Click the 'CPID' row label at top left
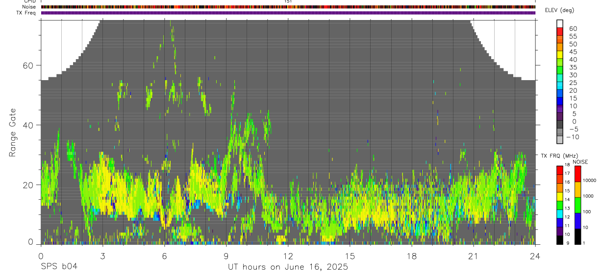This screenshot has width=602, height=277. tap(30, 1)
